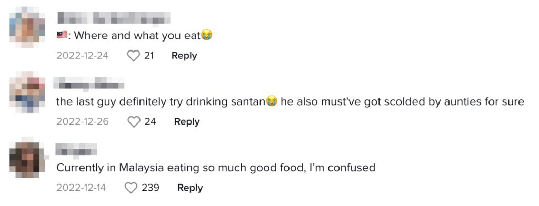The image size is (539, 206).
Task: Click the Malaysia flag emoji in first comment
Action: 62,35
